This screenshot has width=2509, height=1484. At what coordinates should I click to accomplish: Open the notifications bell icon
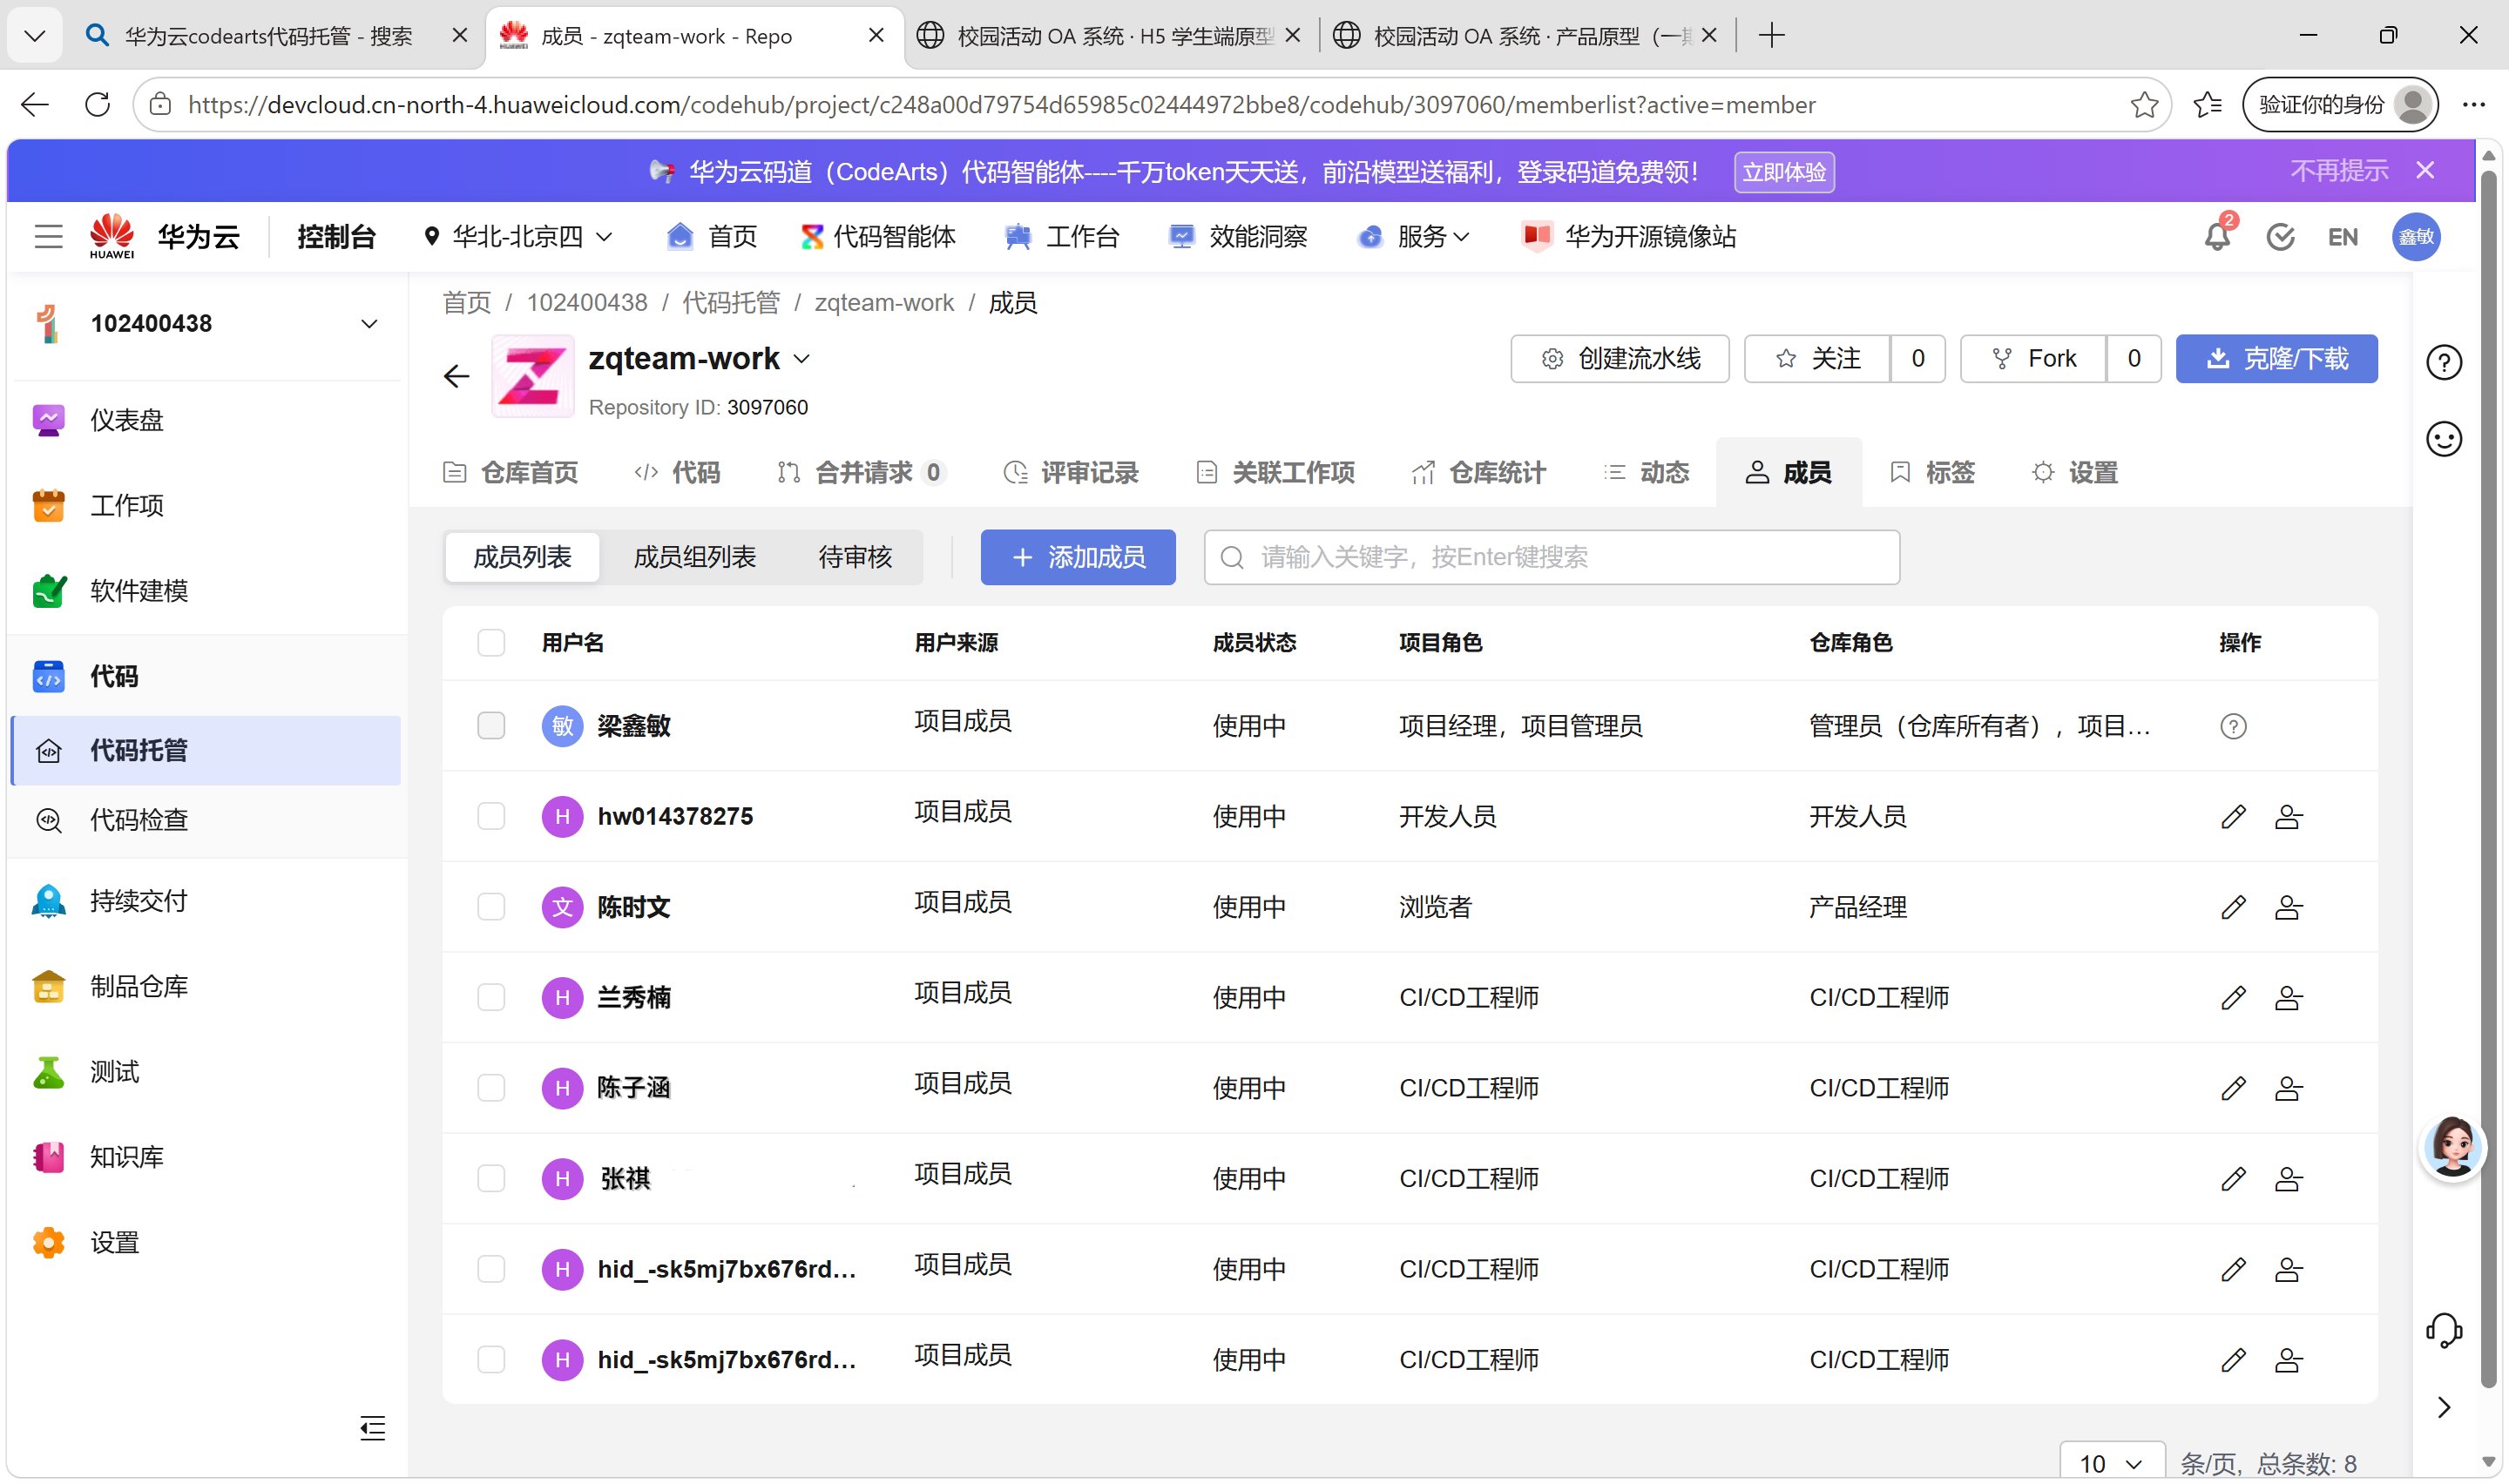2217,237
